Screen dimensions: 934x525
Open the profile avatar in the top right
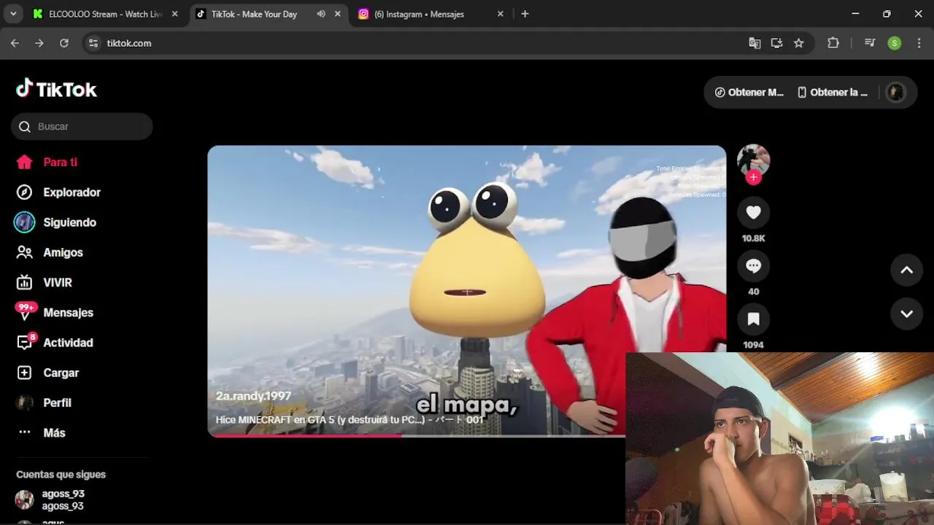[895, 93]
